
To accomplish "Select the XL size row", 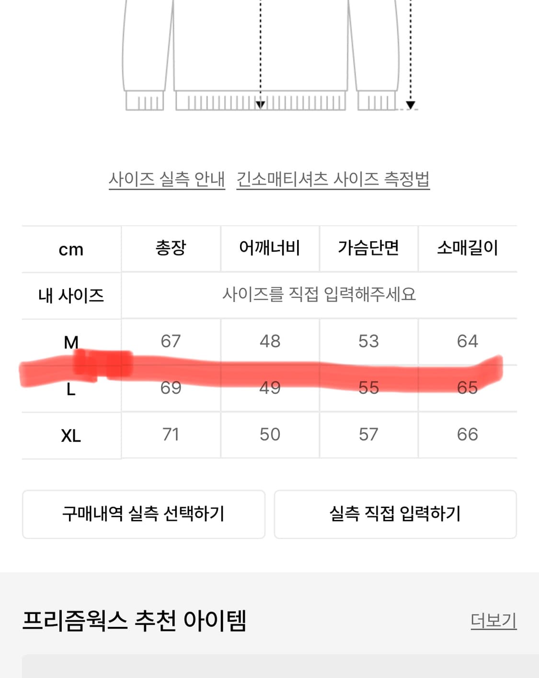I will (71, 434).
